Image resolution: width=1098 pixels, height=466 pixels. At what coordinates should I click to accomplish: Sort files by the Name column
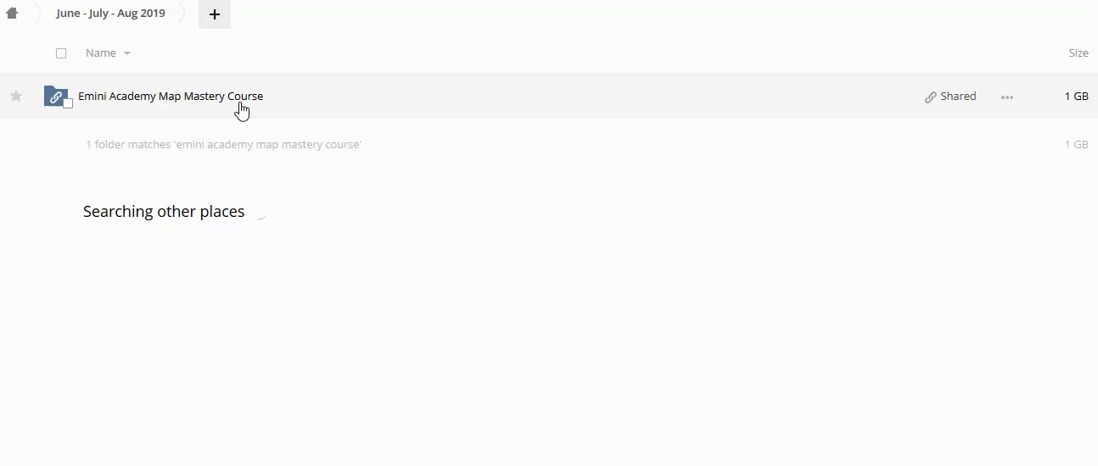(101, 53)
